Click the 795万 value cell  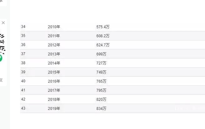click(x=101, y=90)
